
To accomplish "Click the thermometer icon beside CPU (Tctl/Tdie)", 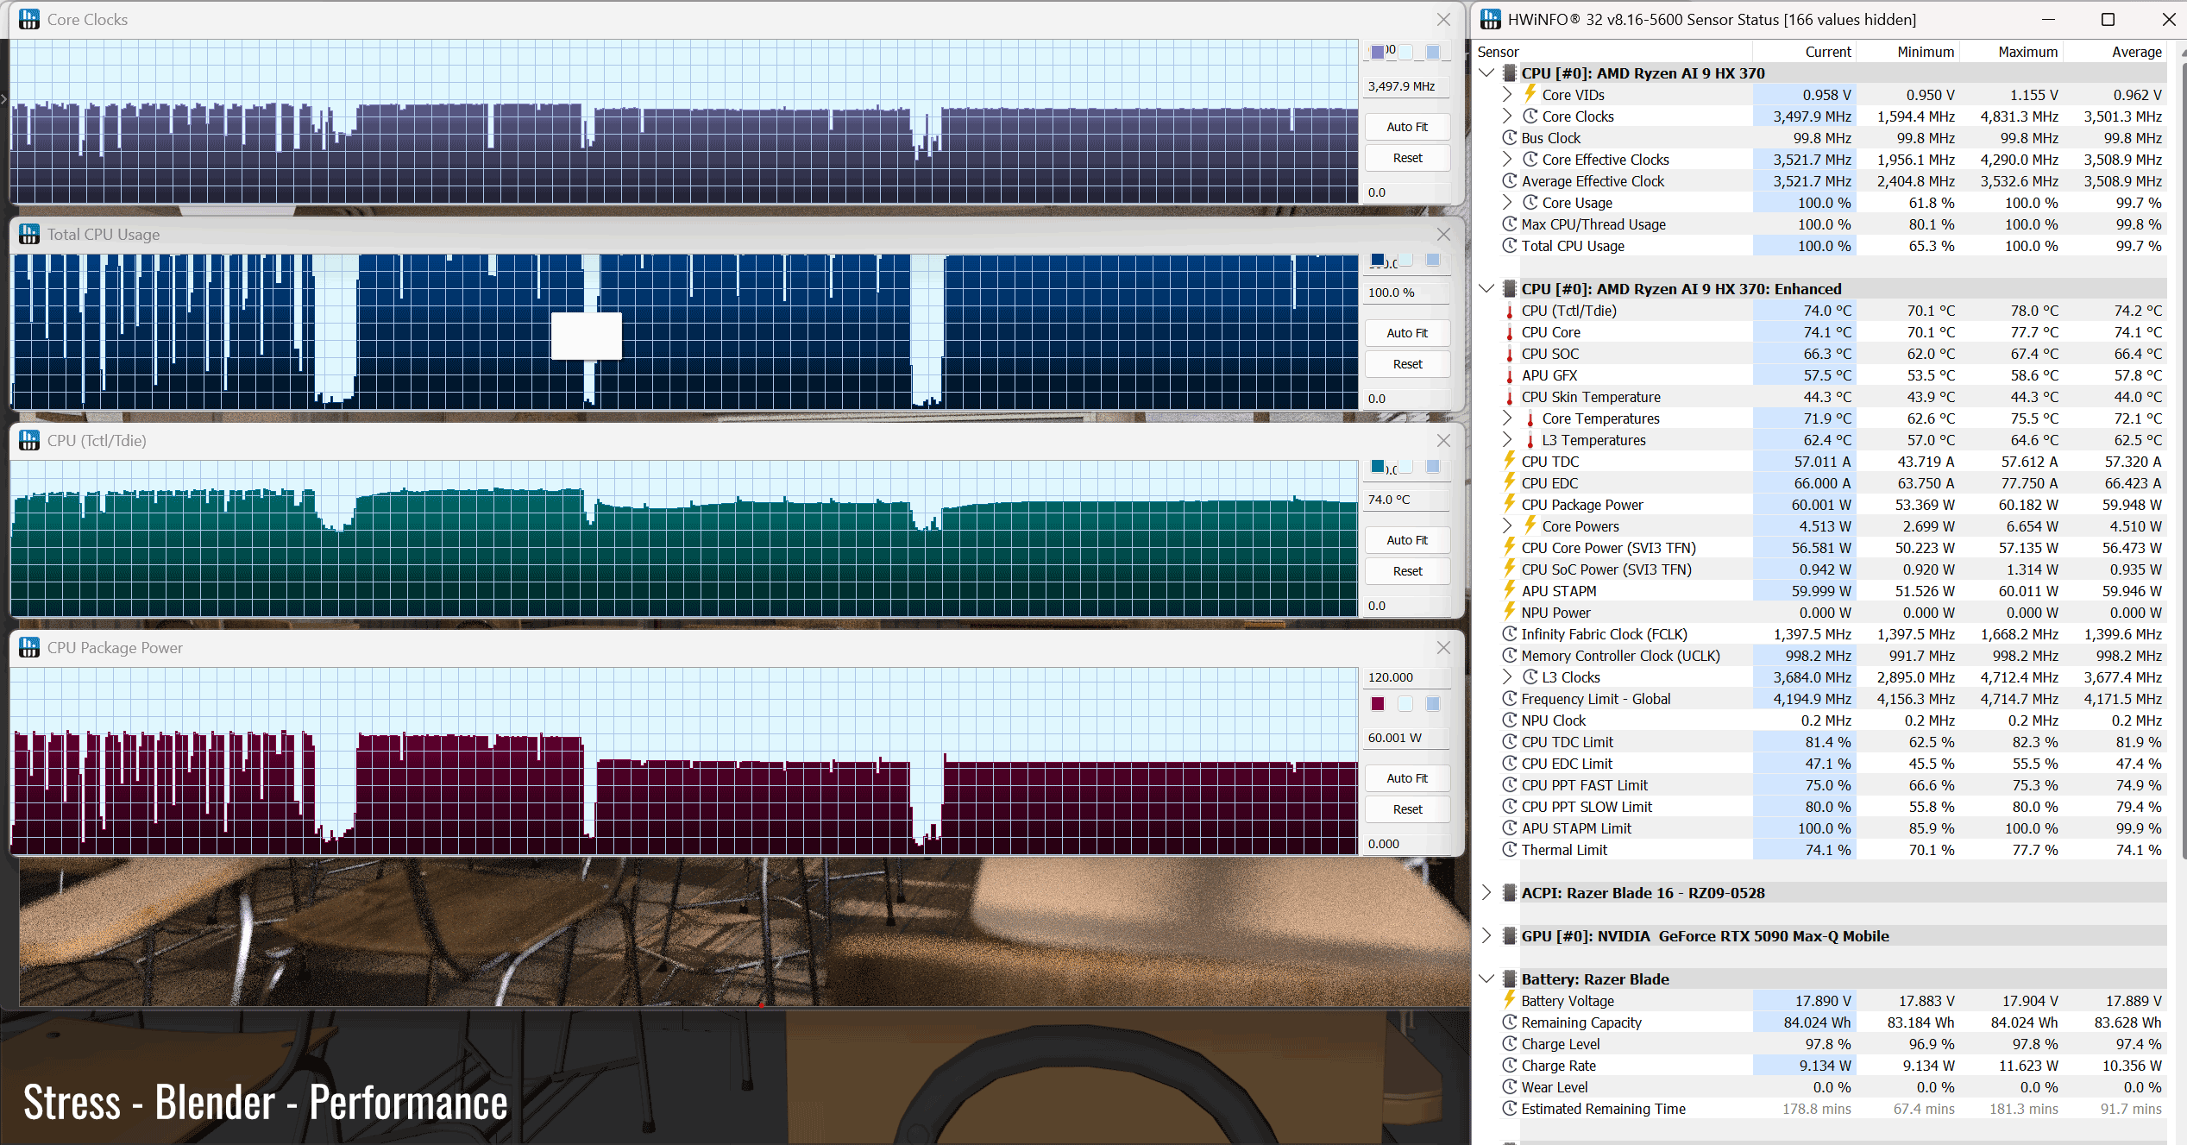I will click(1510, 311).
